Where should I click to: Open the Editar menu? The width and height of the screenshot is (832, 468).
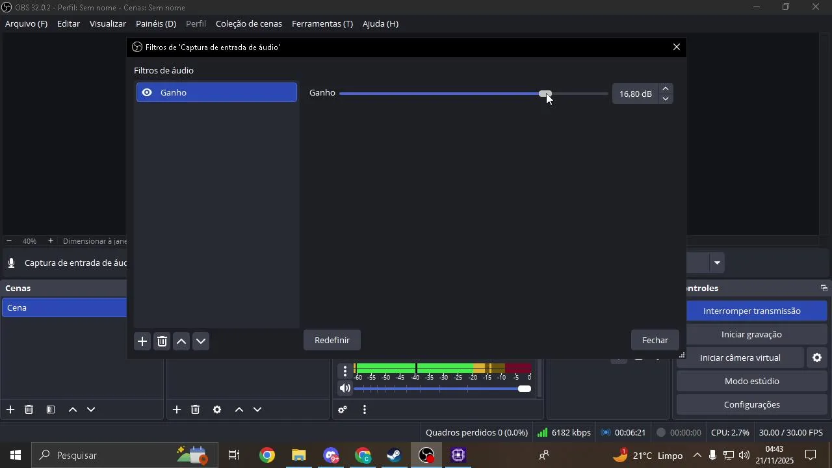click(x=68, y=23)
